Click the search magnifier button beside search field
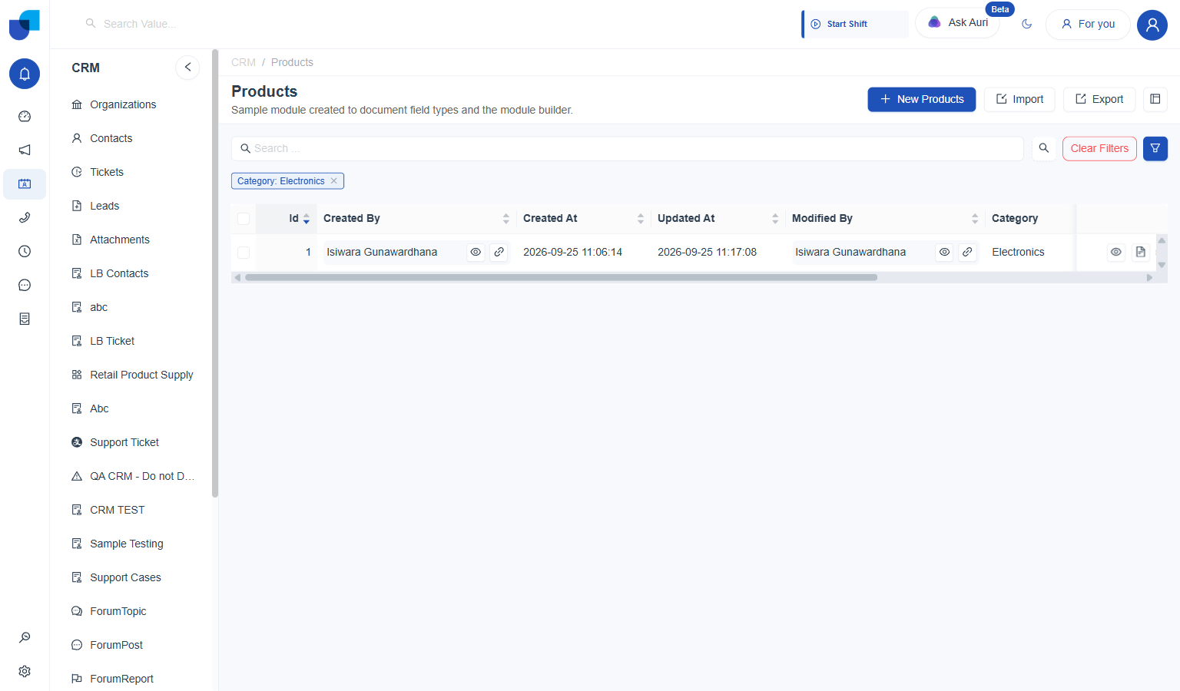This screenshot has height=691, width=1180. (1044, 148)
